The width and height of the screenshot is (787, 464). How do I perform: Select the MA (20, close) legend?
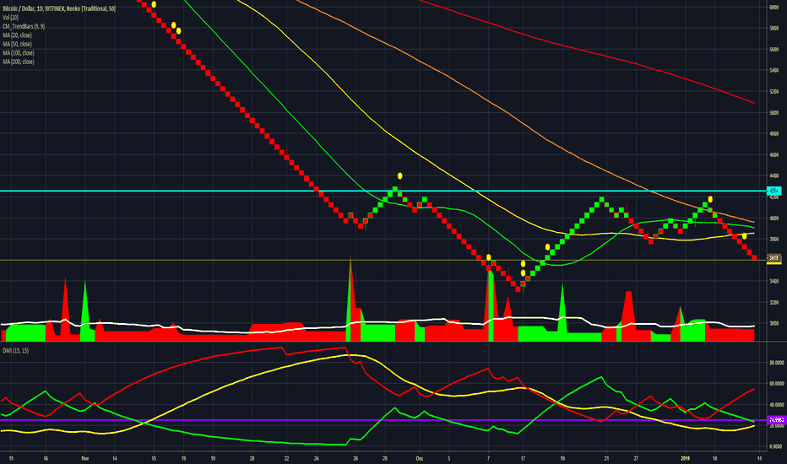click(17, 35)
